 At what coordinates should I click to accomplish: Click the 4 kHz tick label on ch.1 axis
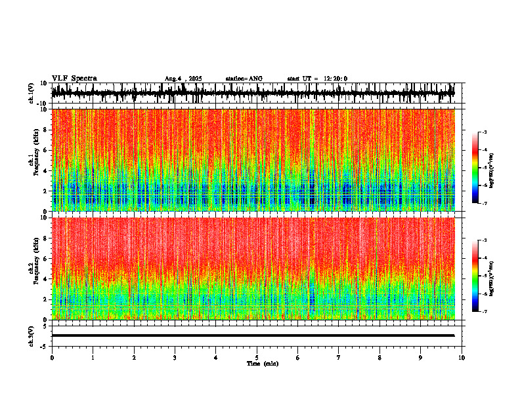[46, 171]
